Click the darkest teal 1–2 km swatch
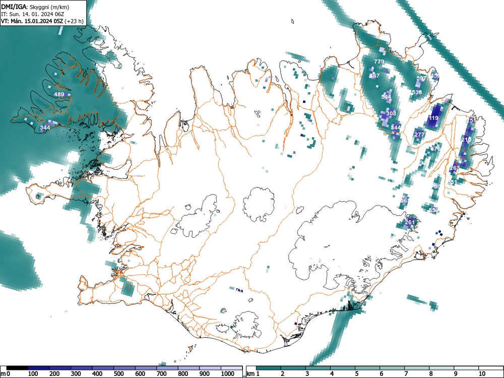The height and width of the screenshot is (378, 504). 269,368
